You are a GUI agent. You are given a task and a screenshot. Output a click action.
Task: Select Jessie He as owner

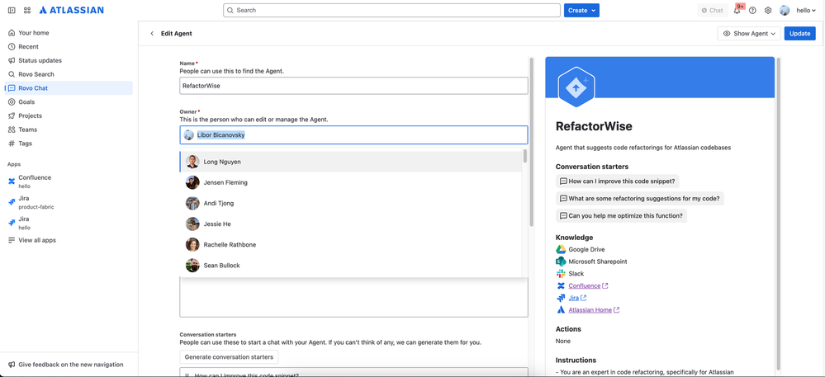pos(350,224)
